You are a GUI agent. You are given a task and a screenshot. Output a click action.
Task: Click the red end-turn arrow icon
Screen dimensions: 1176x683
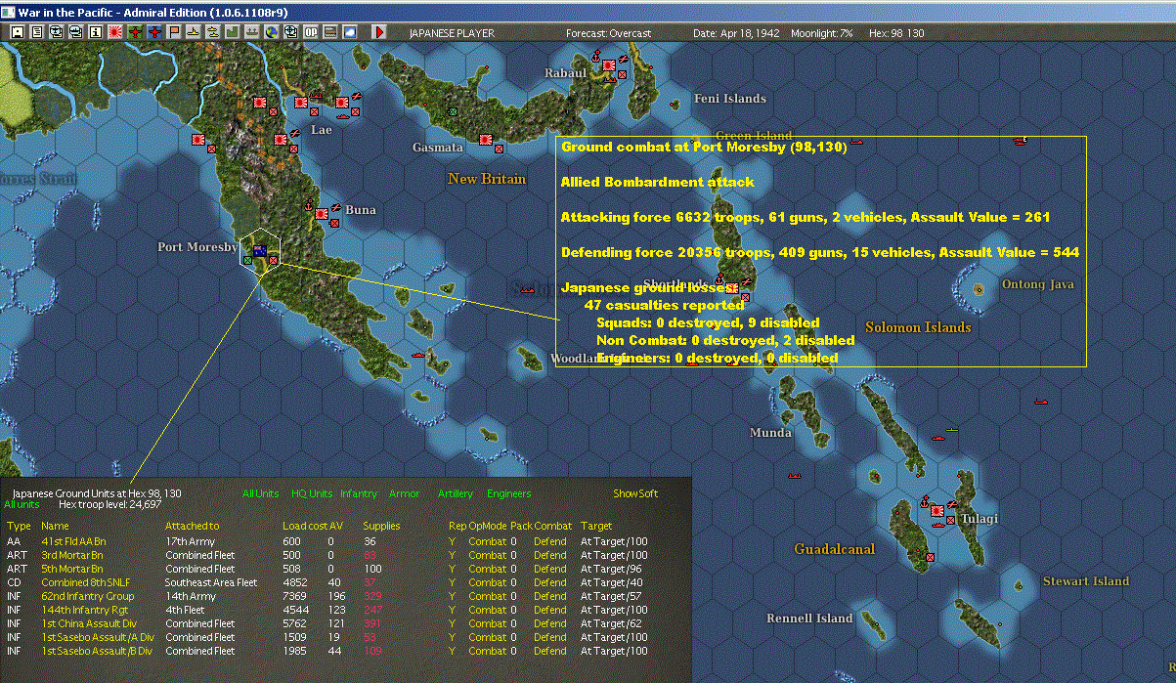(378, 32)
